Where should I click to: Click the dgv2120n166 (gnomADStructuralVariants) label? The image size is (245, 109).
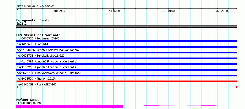coord(48,50)
